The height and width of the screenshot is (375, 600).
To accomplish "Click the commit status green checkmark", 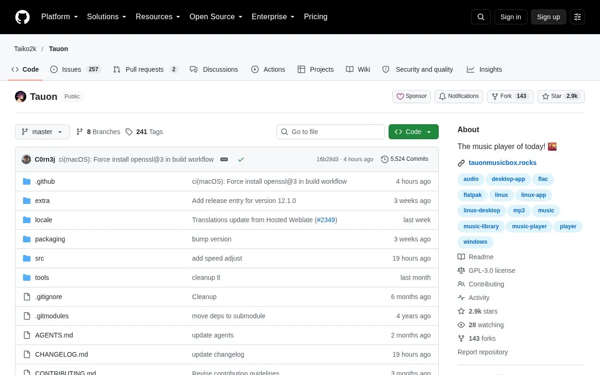I will pos(241,159).
